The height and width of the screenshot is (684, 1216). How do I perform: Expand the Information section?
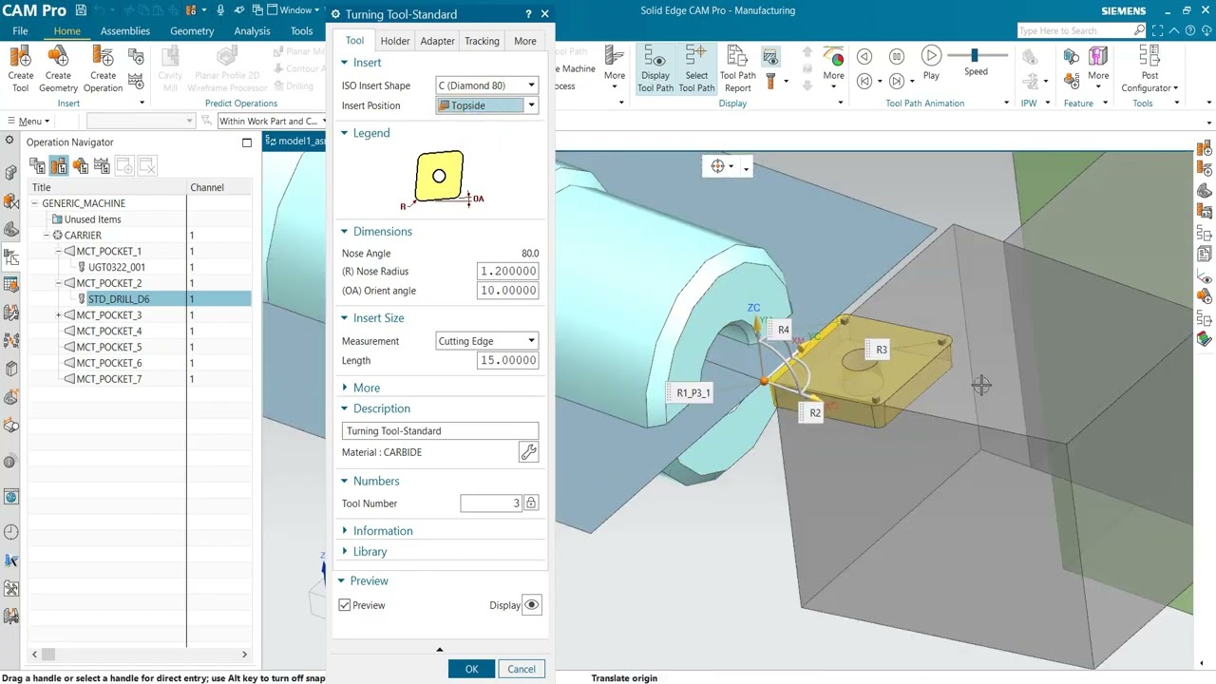pyautogui.click(x=382, y=531)
